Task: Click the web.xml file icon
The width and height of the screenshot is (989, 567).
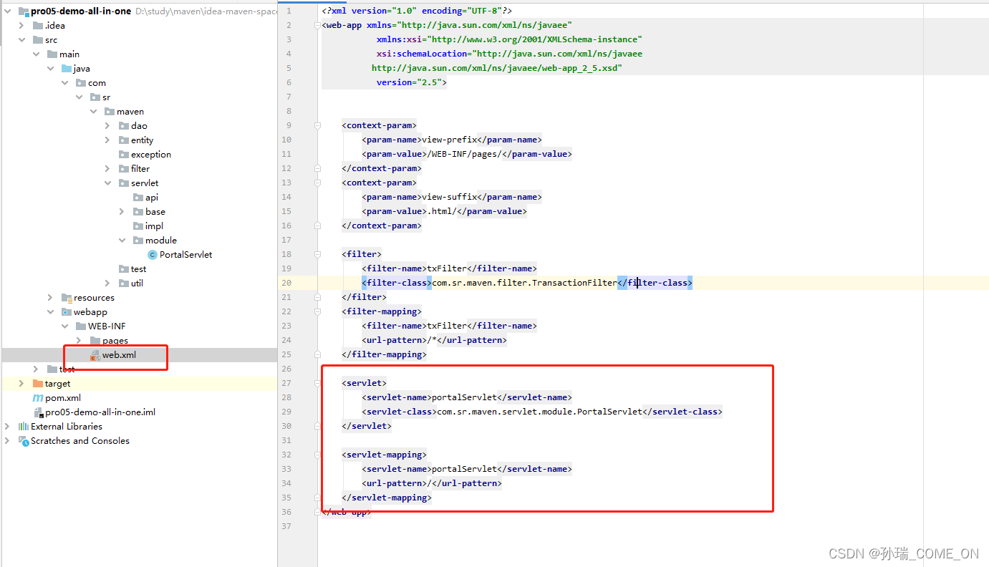Action: click(95, 355)
